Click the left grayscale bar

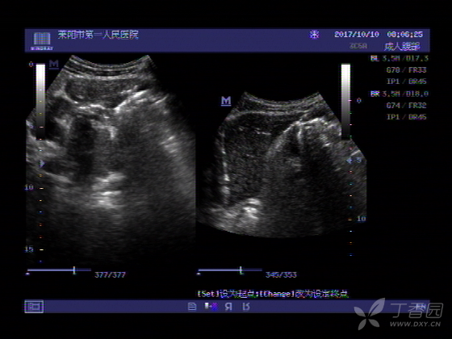pyautogui.click(x=40, y=102)
